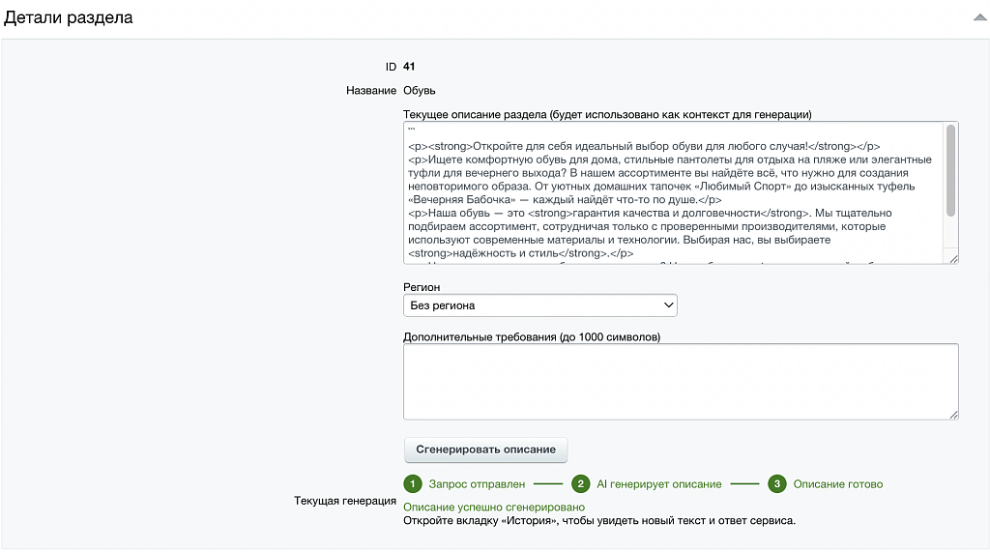
Task: Click resize handle of additional requirements field
Action: coord(953,415)
